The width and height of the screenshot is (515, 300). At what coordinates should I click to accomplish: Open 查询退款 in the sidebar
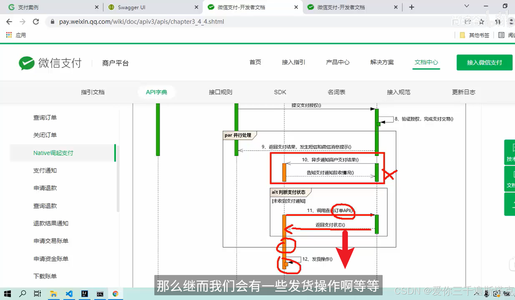click(45, 206)
